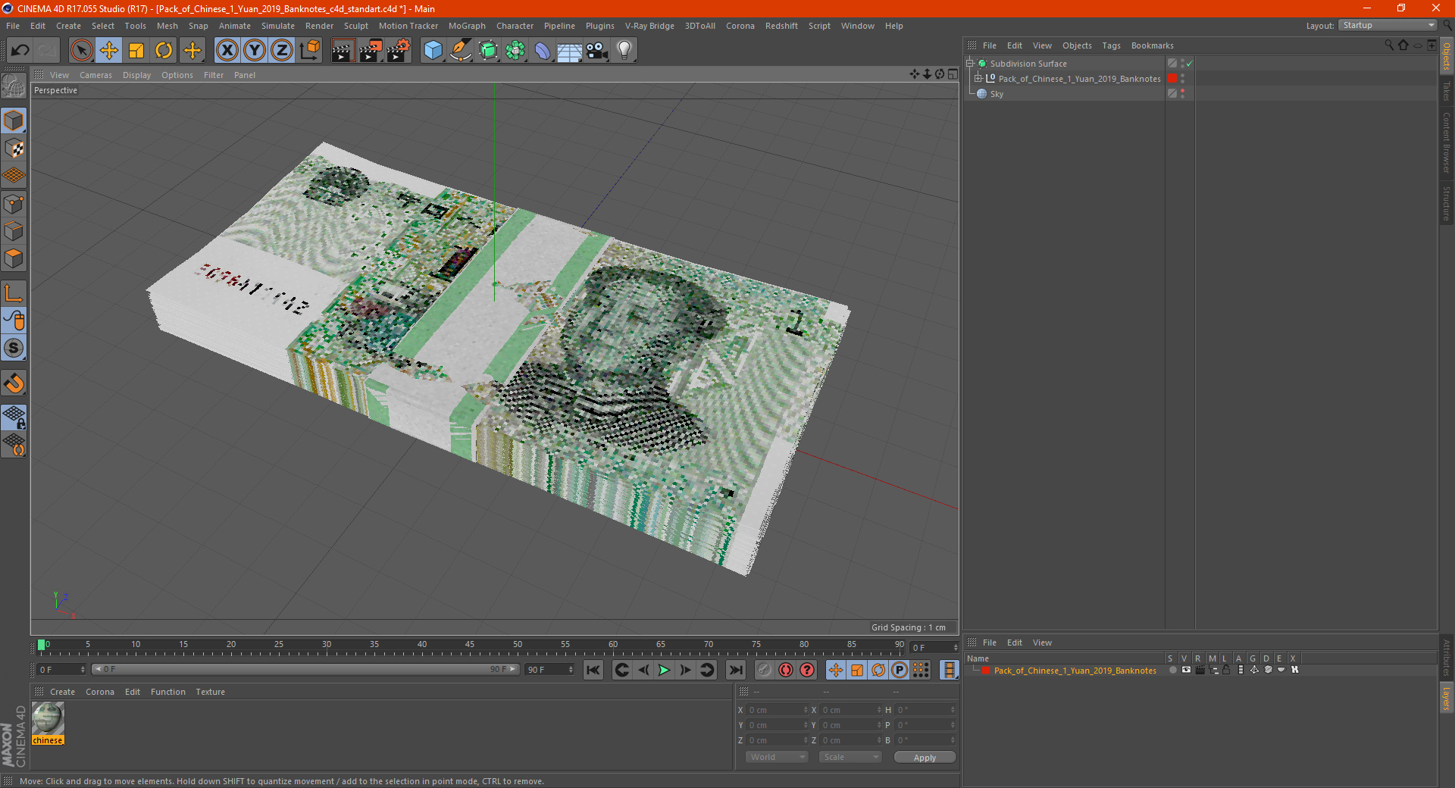The height and width of the screenshot is (788, 1455).
Task: Select the Scale tool
Action: [x=136, y=51]
